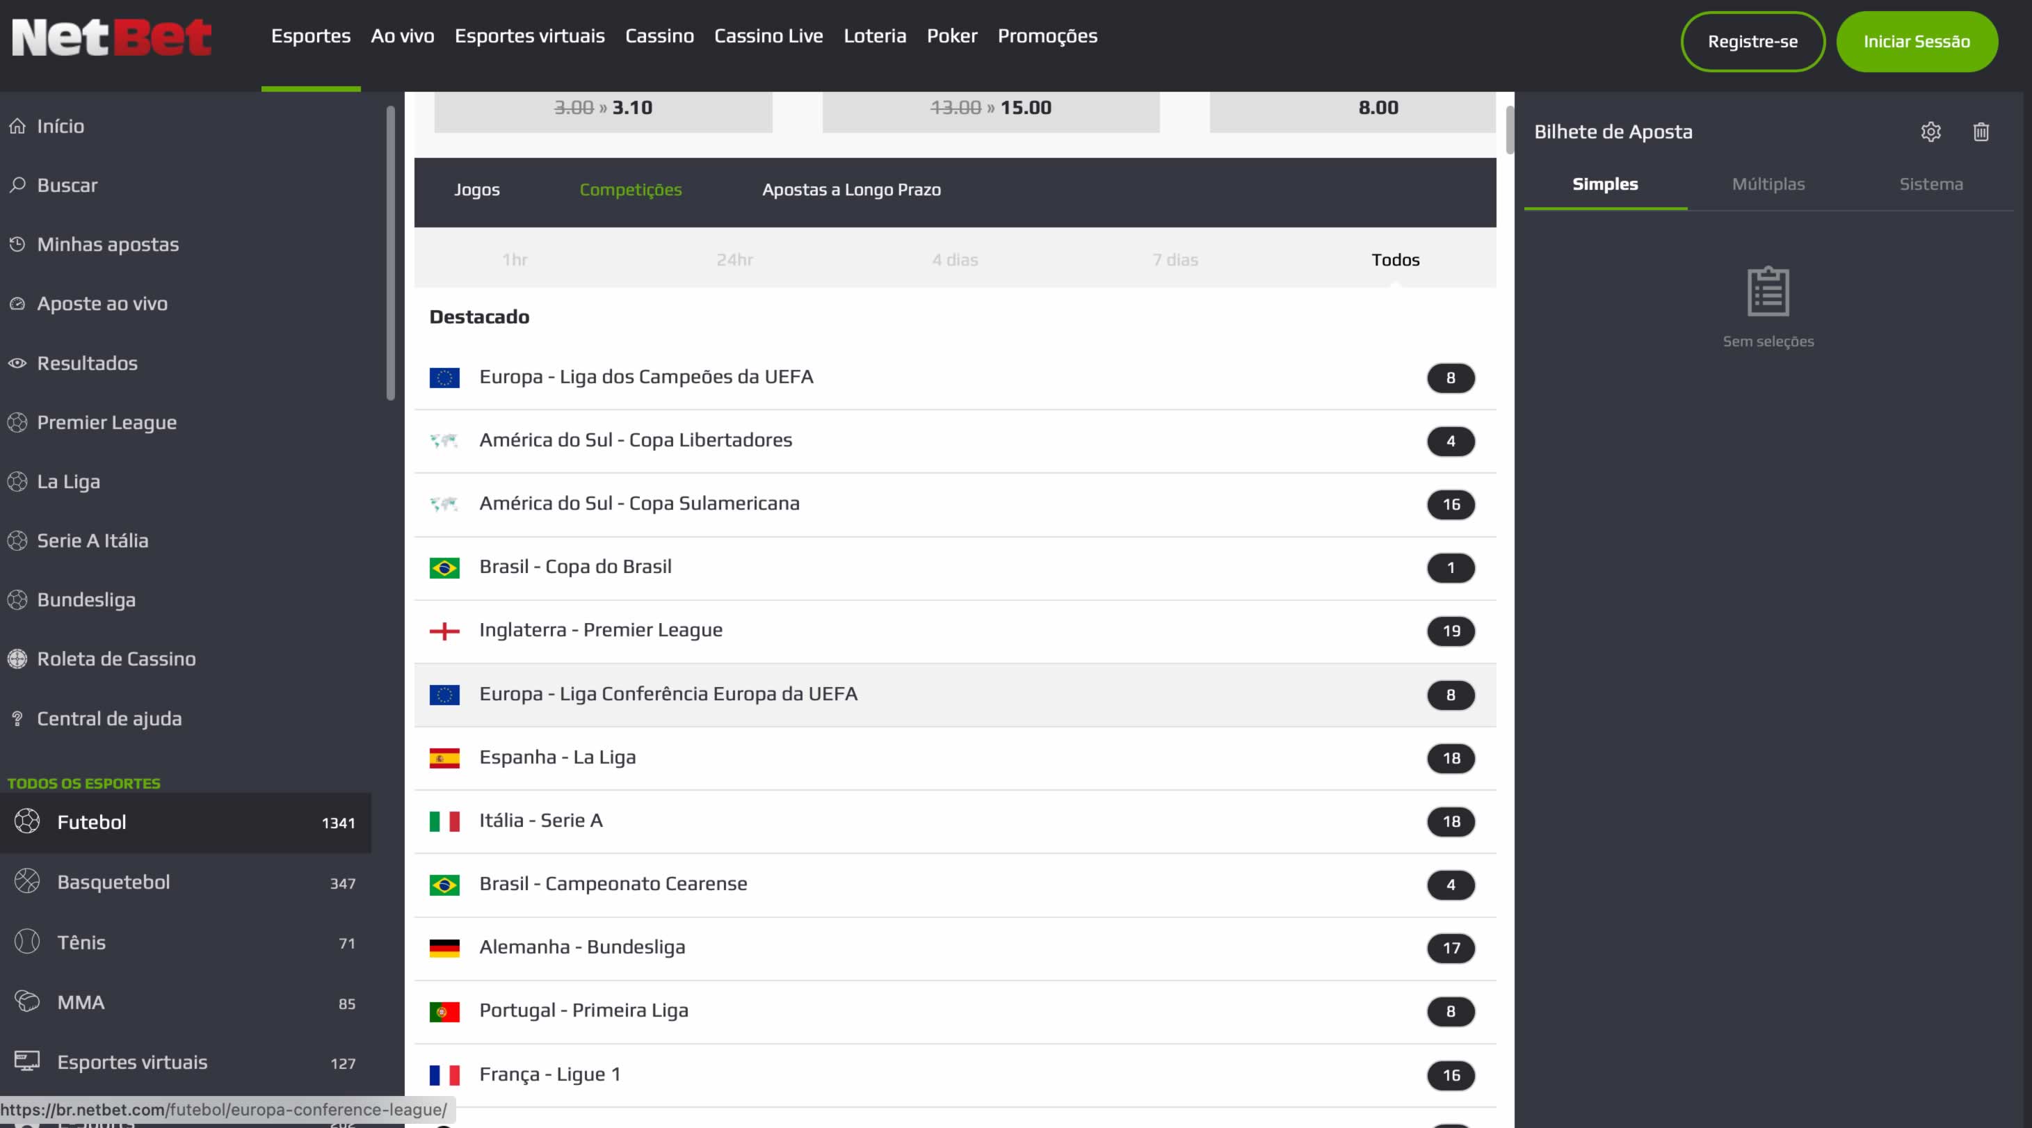Switch to the Jogos tab

[476, 189]
